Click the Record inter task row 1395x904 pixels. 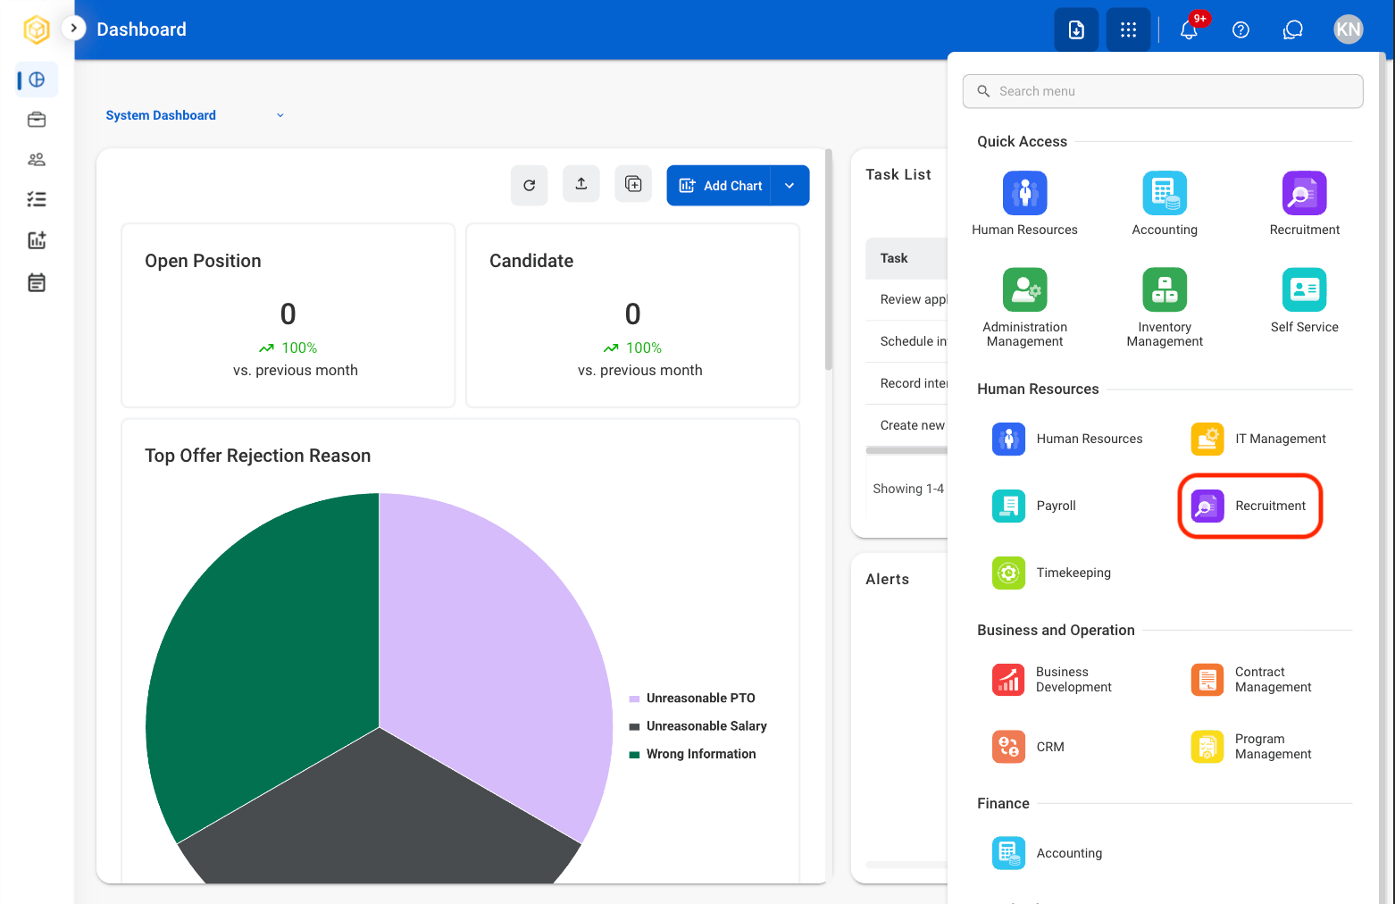coord(906,383)
